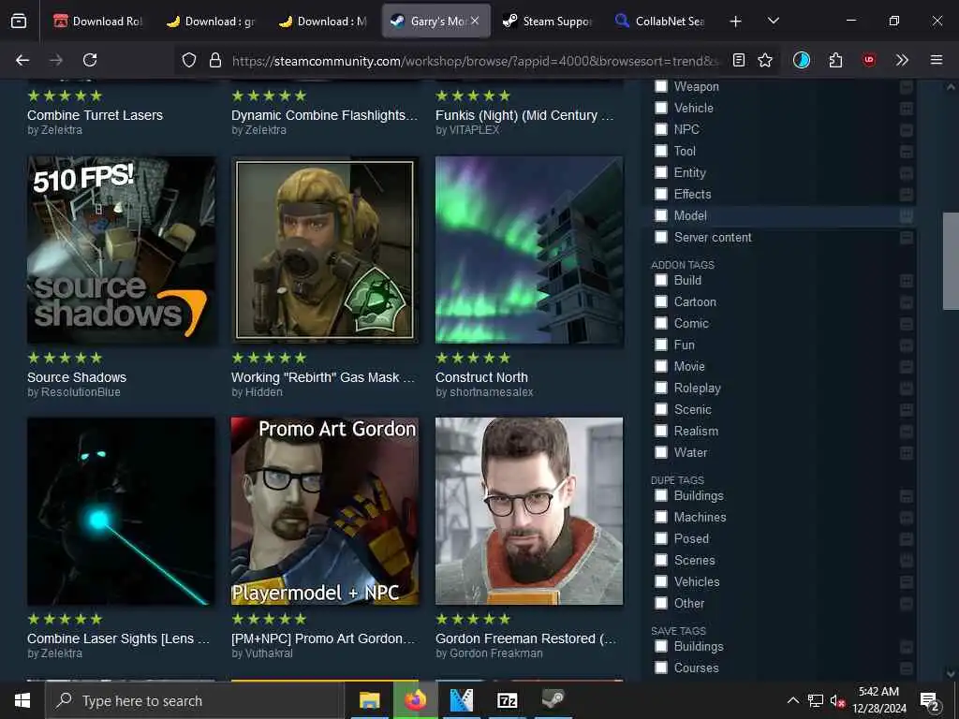Viewport: 959px width, 719px height.
Task: Switch to the Steam Support tab
Action: pos(548,22)
